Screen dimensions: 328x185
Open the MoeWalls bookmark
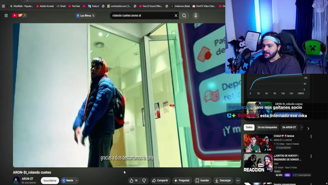[21, 6]
